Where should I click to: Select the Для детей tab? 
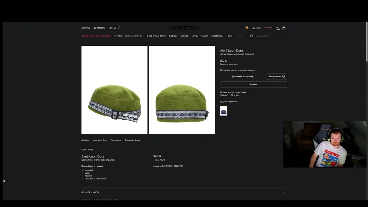pyautogui.click(x=114, y=28)
